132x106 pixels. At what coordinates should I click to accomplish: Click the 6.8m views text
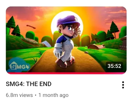(19, 95)
